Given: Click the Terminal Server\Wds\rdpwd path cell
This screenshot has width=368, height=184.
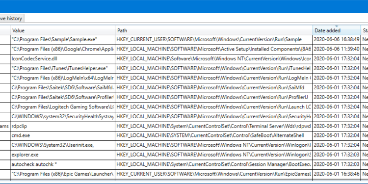Looking at the screenshot, I should (214, 126).
